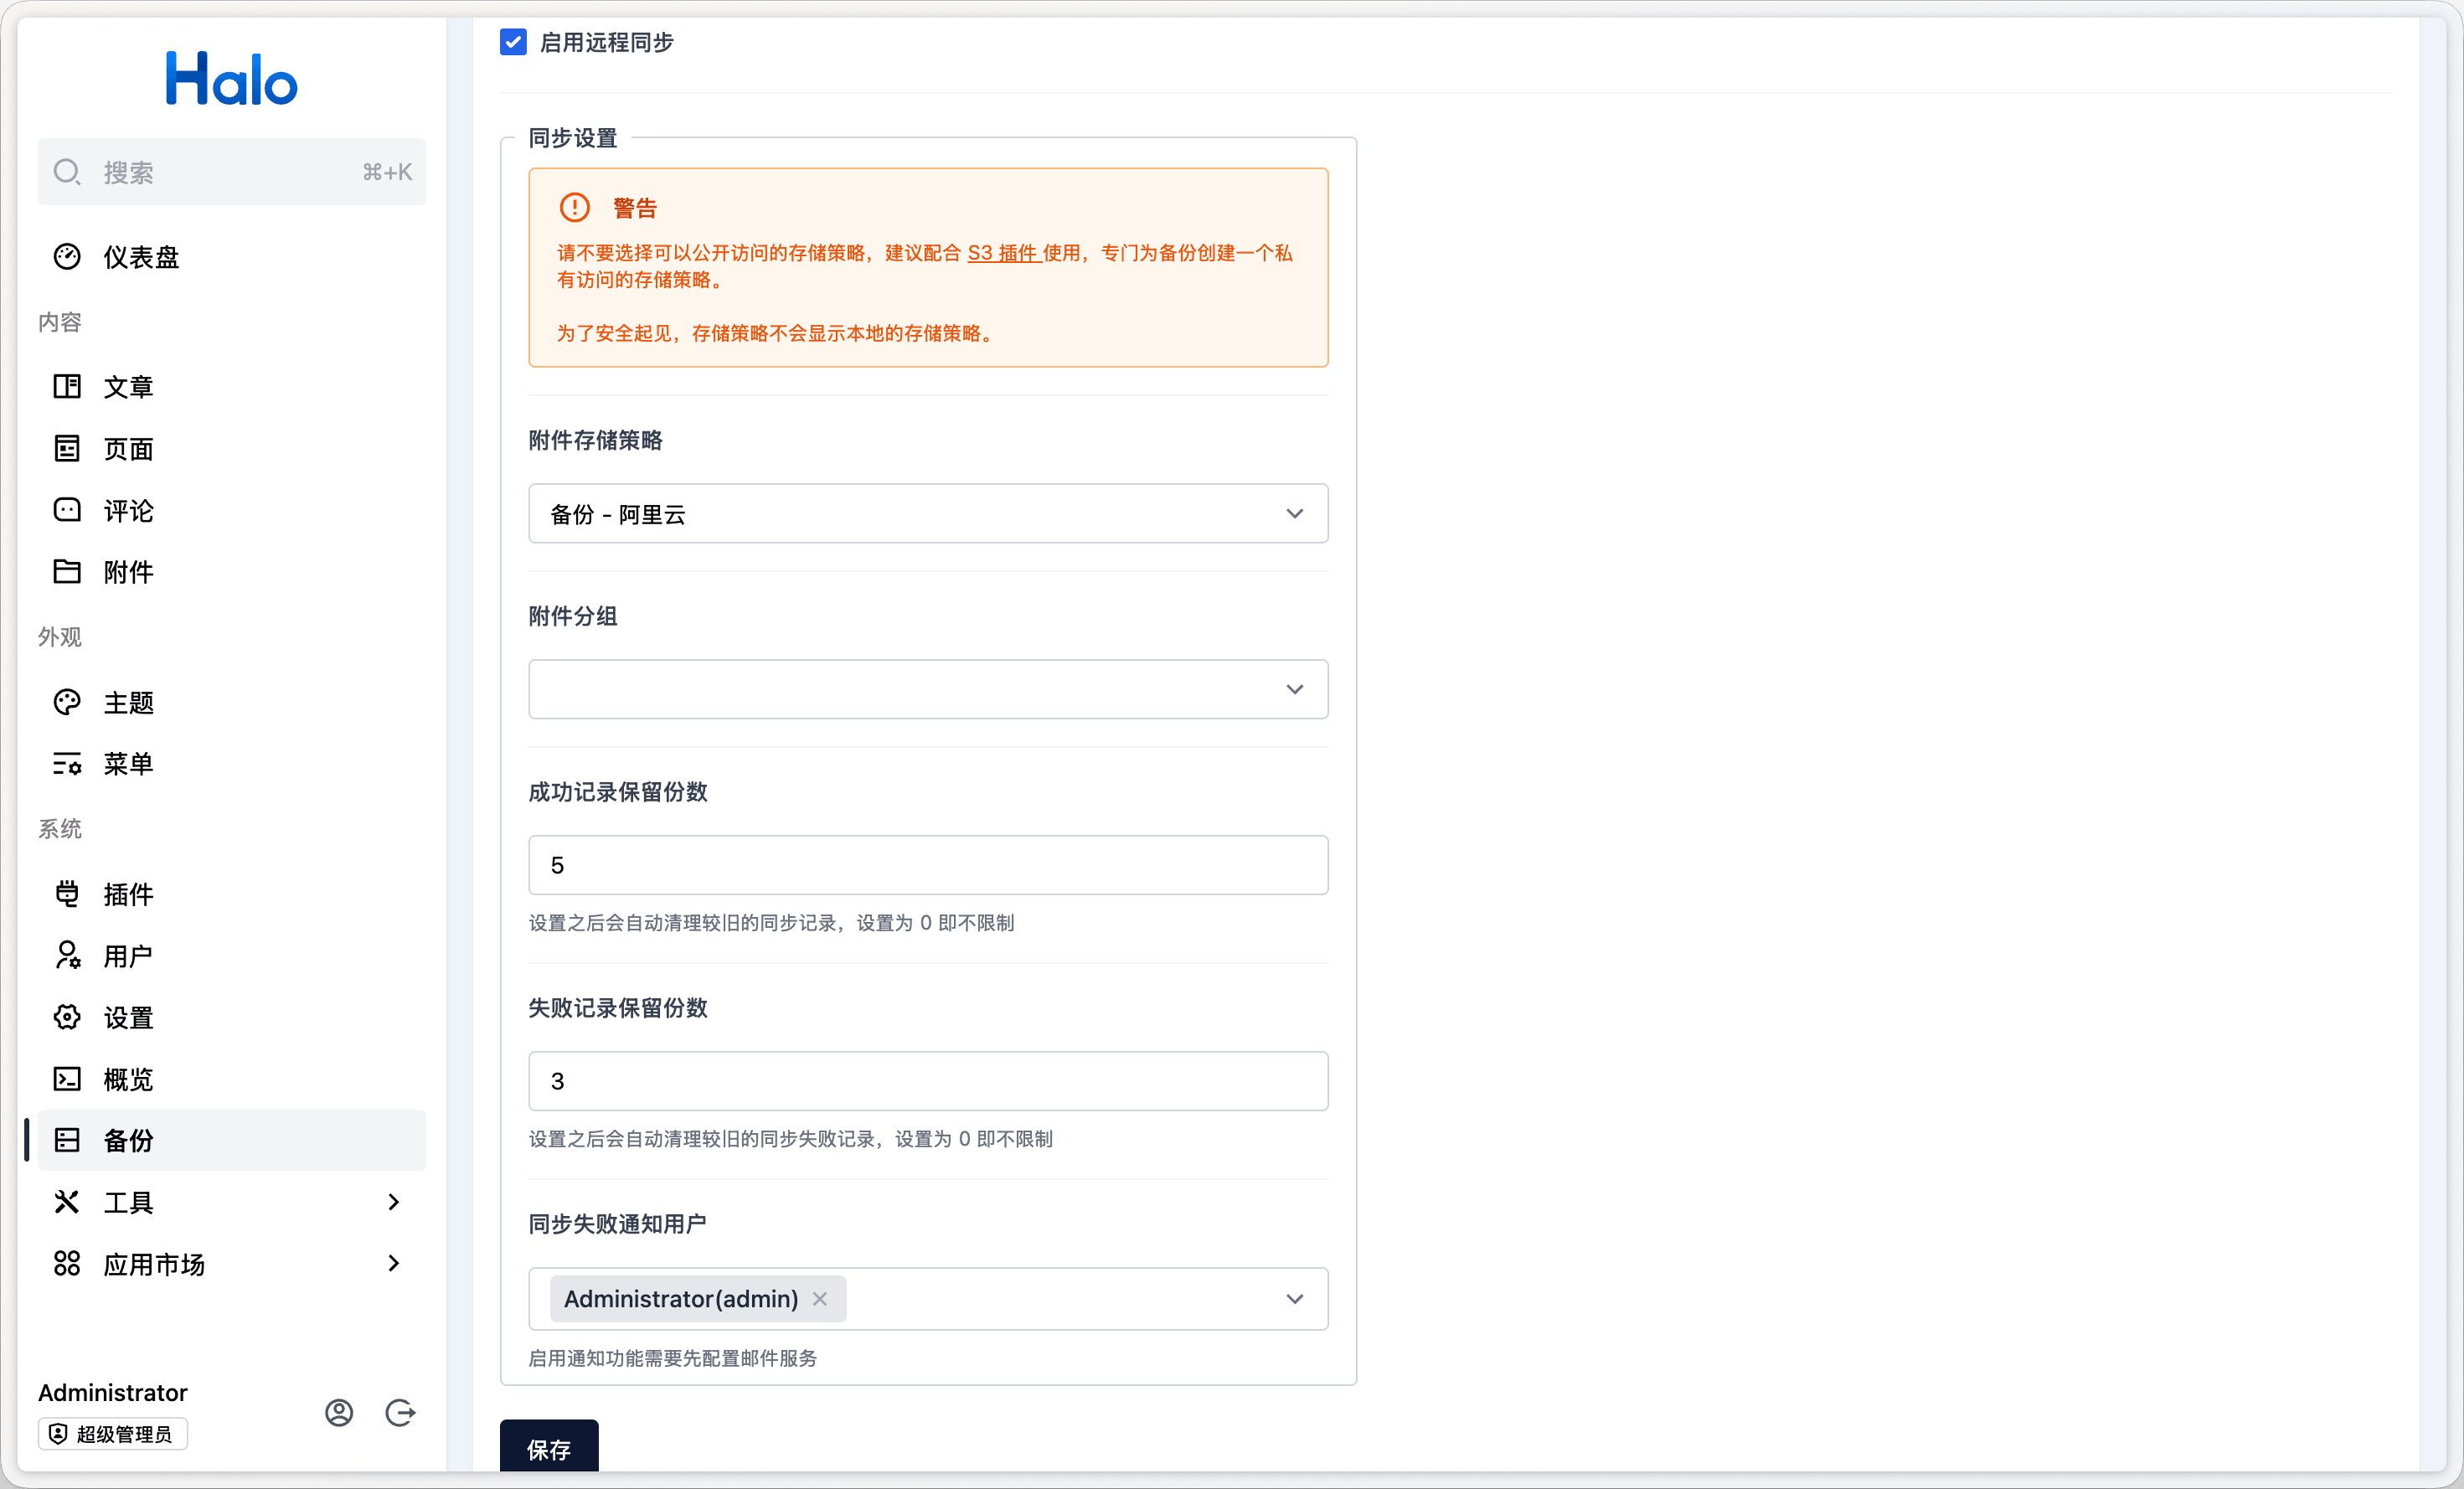Click the plugin plug icon
2464x1489 pixels.
(67, 894)
